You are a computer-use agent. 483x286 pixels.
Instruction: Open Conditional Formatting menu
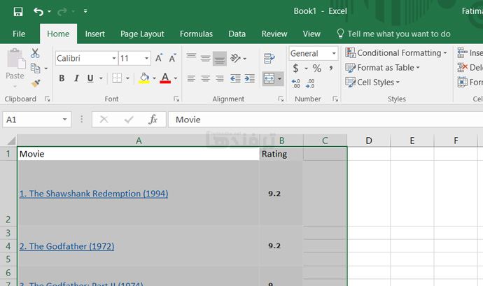pos(396,53)
